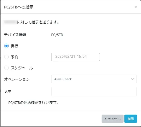Open the オペレーション dropdown showing Alive Check
This screenshot has height=127, width=141.
pyautogui.click(x=94, y=79)
